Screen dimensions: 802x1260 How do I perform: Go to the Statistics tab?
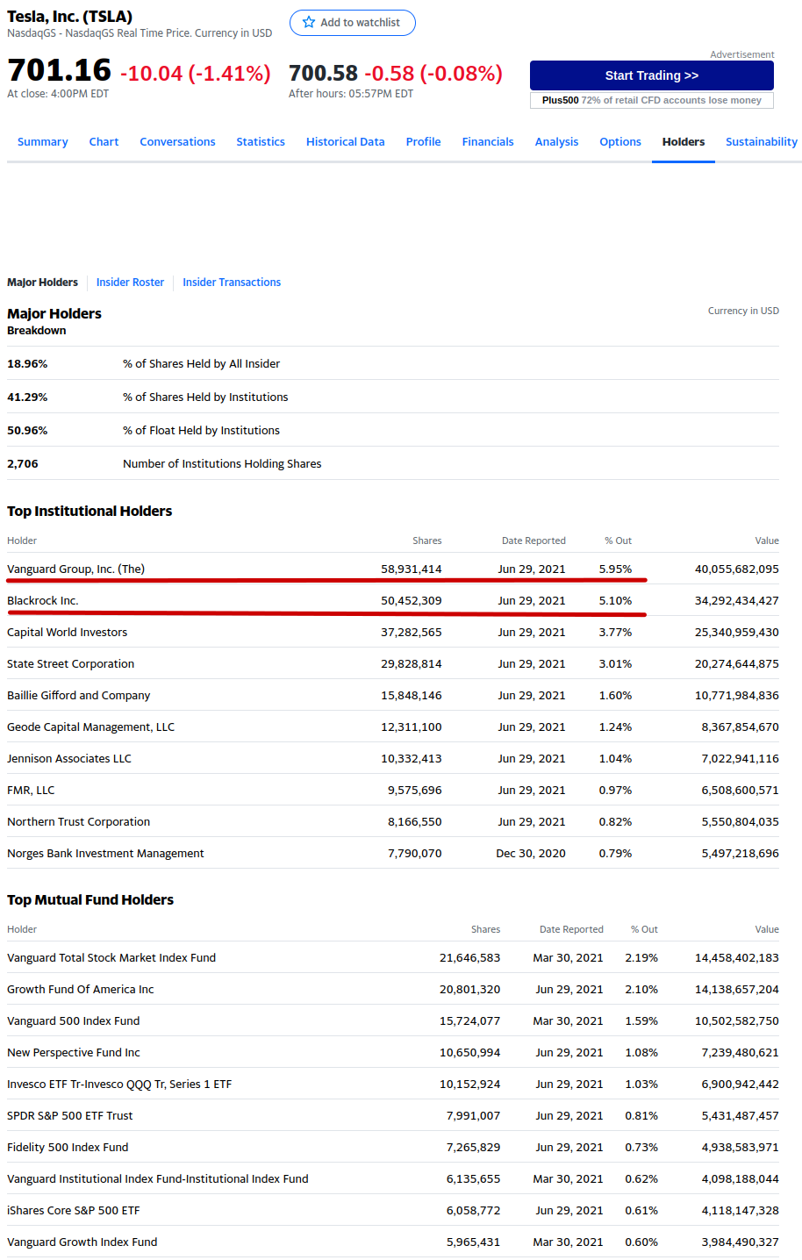tap(261, 142)
